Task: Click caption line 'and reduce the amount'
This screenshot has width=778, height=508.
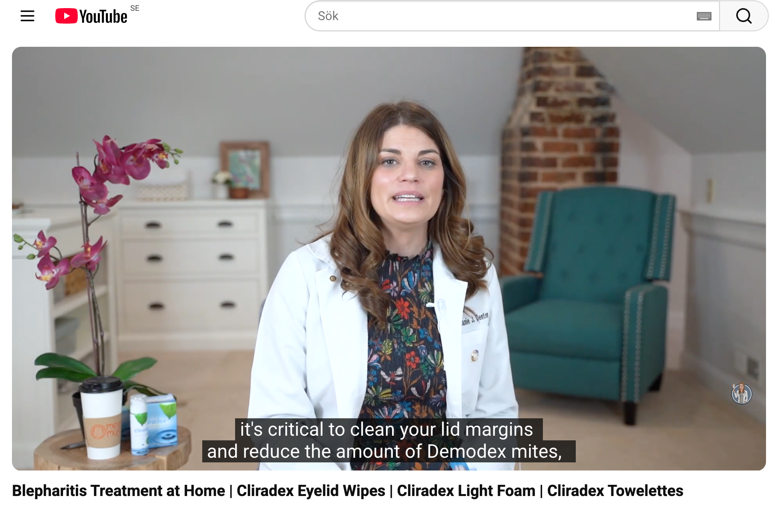Action: [385, 451]
